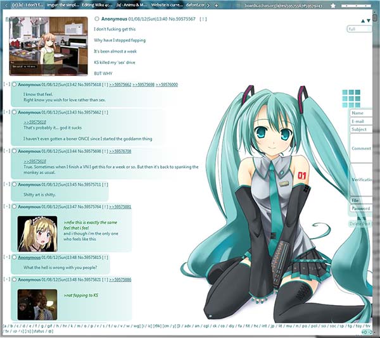This screenshot has height=338, width=380.
Task: Open the /wg/ board link in footer
Action: coord(136,326)
